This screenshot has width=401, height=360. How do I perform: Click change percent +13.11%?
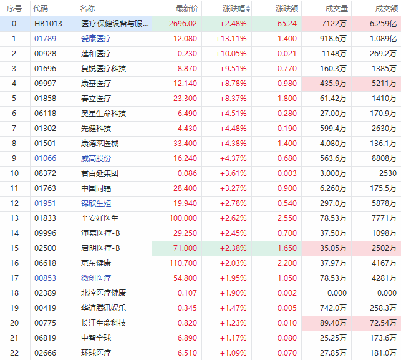pyautogui.click(x=231, y=39)
